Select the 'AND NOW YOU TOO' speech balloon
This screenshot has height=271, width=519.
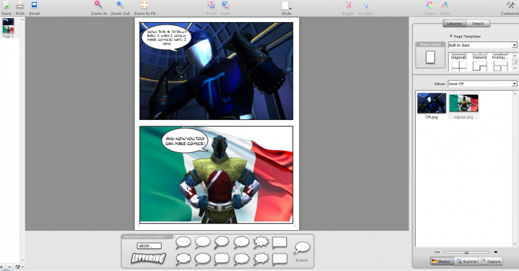click(185, 141)
